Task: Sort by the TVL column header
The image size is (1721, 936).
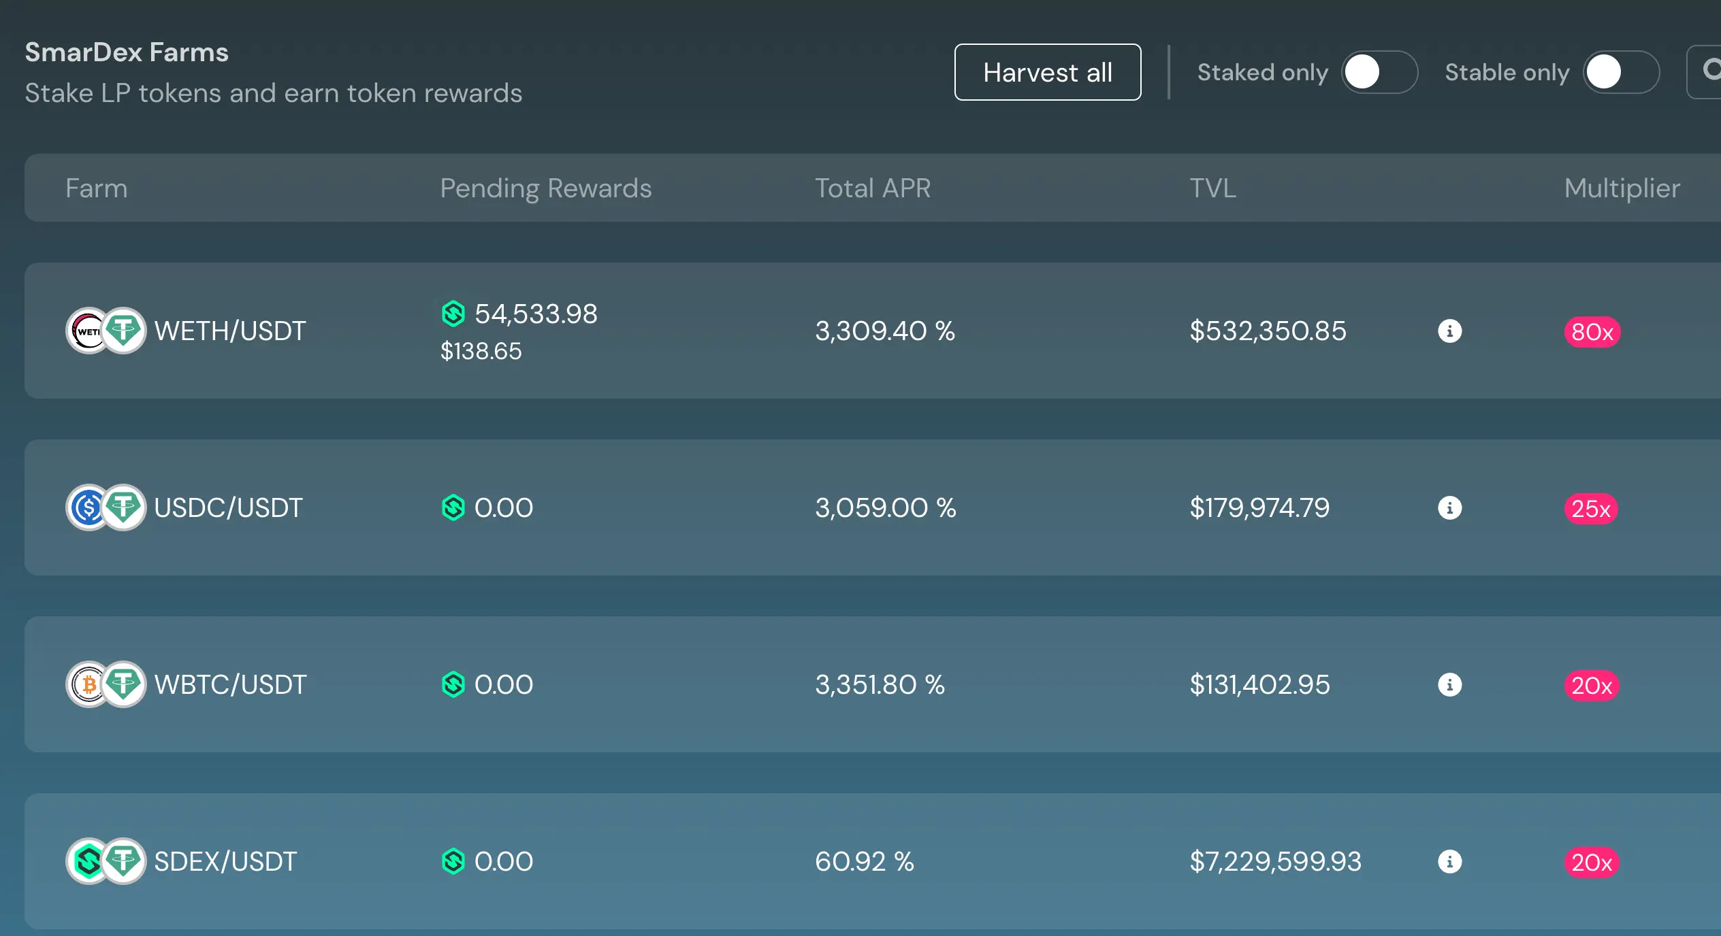Action: (x=1212, y=188)
